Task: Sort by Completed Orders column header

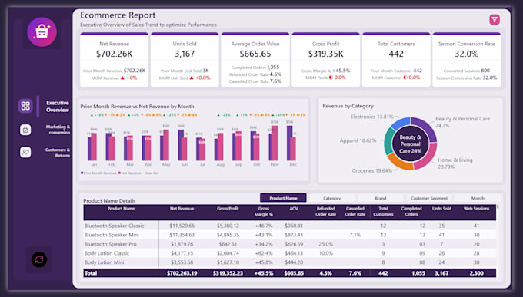Action: (x=411, y=211)
